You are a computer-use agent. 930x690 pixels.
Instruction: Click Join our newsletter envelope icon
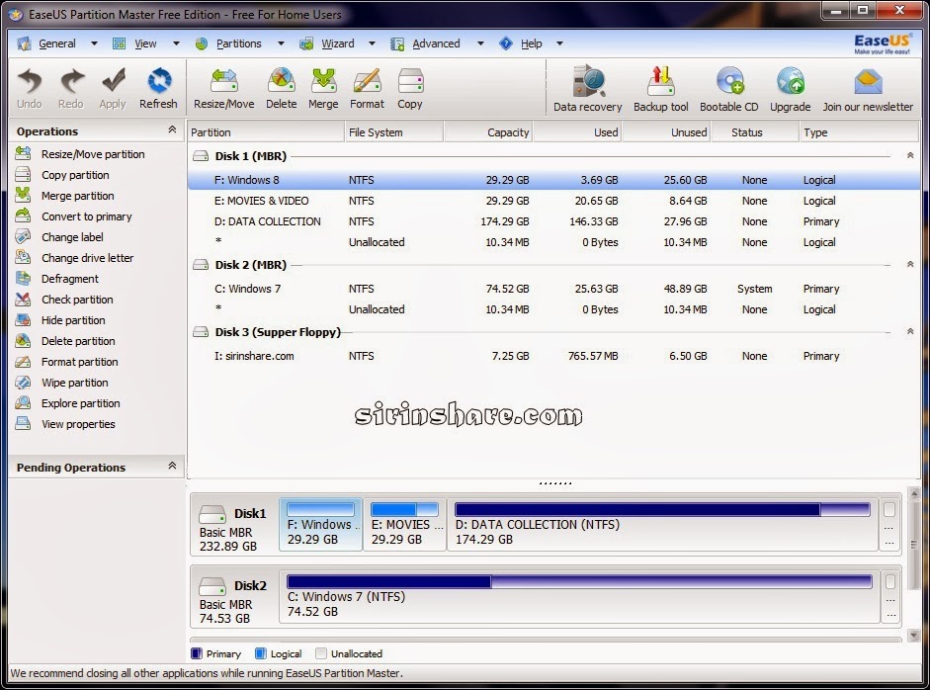(868, 82)
